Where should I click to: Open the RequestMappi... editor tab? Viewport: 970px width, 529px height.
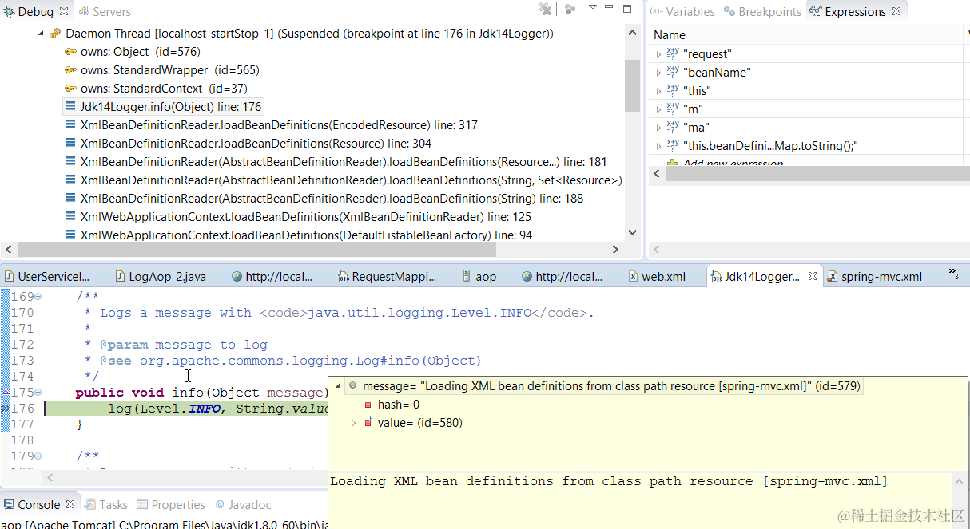click(387, 277)
